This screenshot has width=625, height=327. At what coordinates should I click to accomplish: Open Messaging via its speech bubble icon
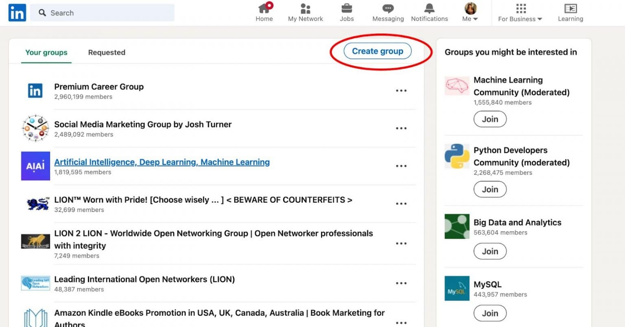click(388, 9)
